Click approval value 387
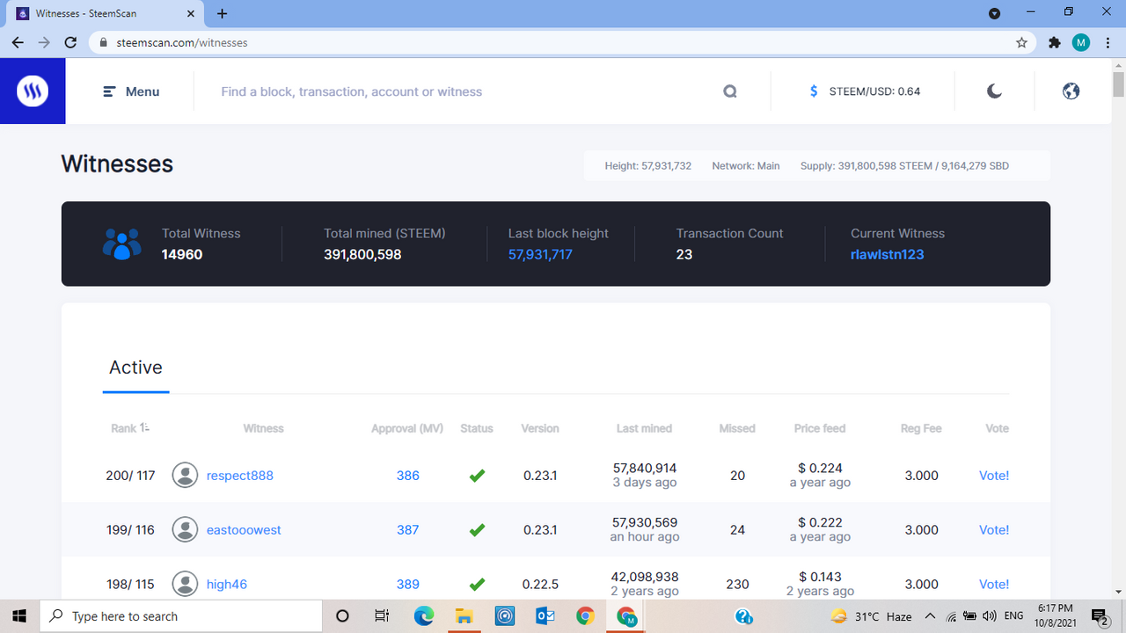1126x633 pixels. coord(407,530)
